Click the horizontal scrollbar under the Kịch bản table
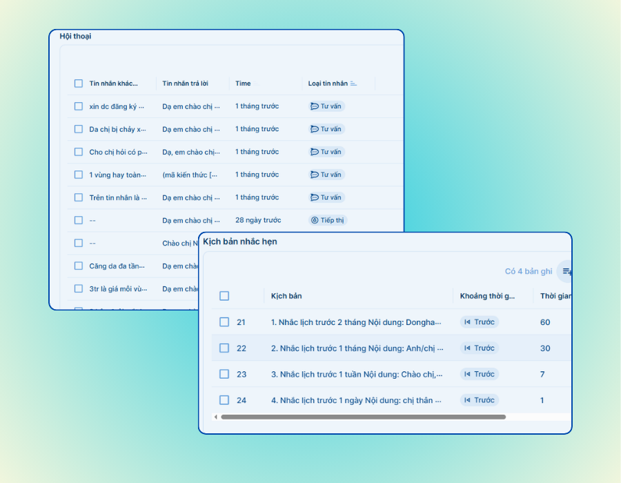 tap(363, 417)
